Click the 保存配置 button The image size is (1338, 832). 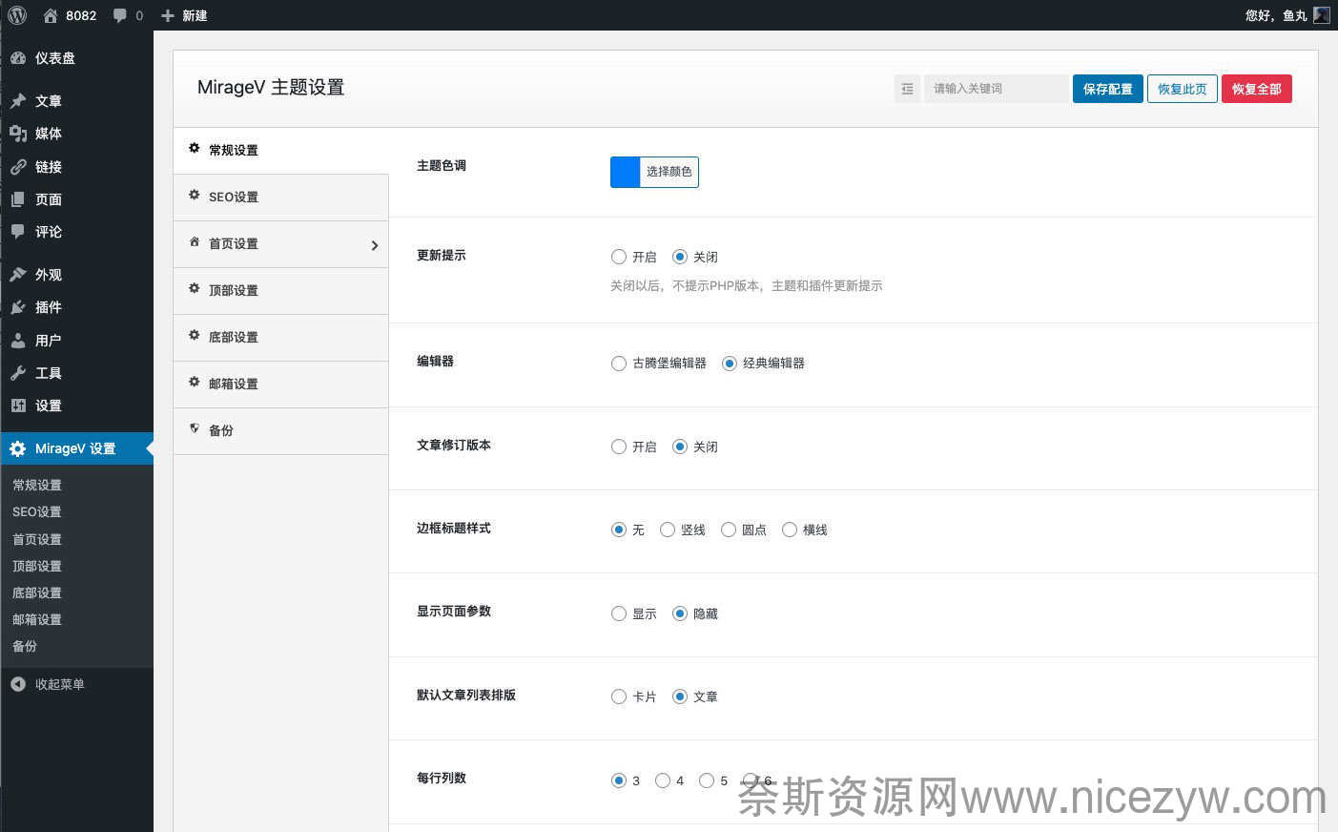(1107, 89)
